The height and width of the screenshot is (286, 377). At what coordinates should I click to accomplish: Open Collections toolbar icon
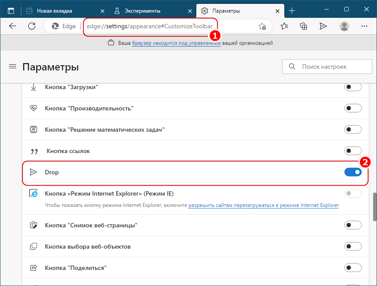point(303,26)
